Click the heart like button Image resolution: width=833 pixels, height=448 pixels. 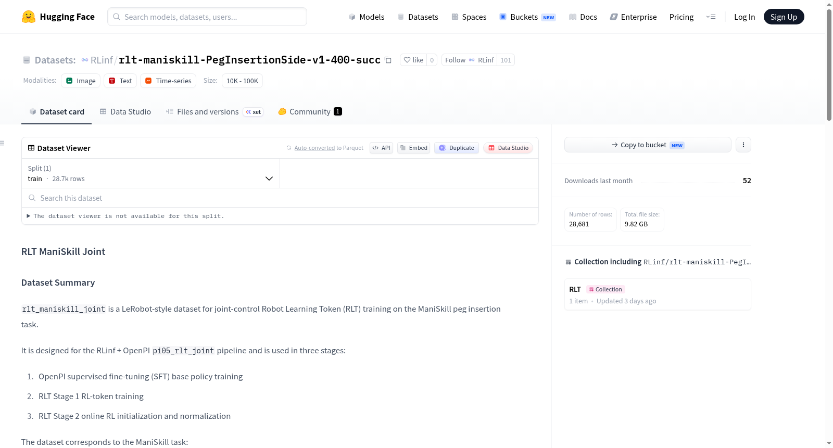(413, 60)
